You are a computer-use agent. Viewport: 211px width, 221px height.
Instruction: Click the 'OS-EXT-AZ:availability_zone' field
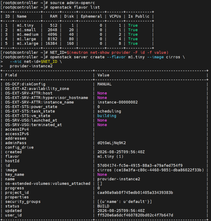37,89
